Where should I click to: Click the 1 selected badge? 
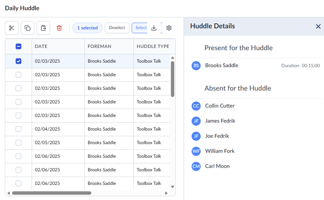pos(88,28)
